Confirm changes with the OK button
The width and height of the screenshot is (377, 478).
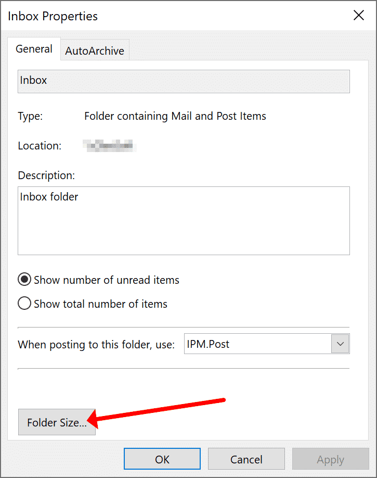point(162,459)
